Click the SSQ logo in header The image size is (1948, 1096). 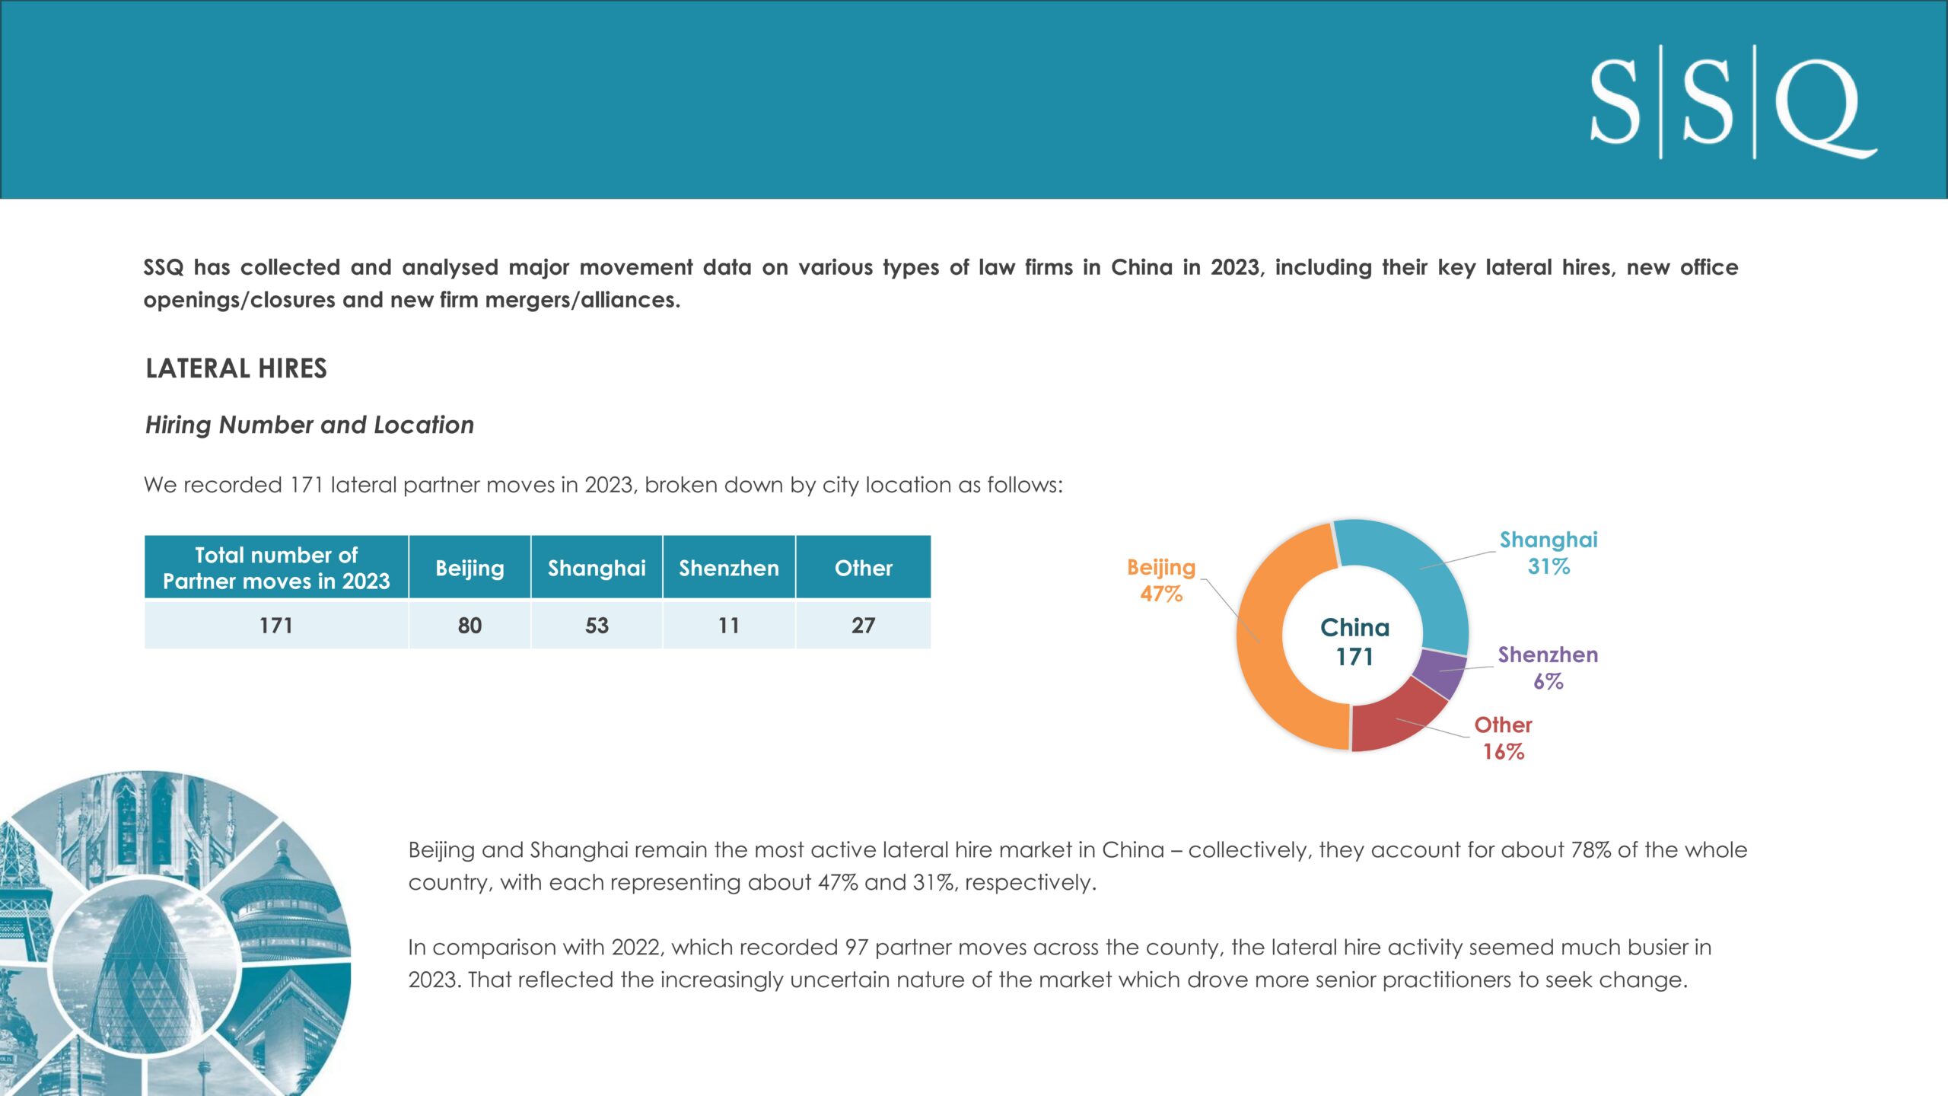pyautogui.click(x=1733, y=101)
